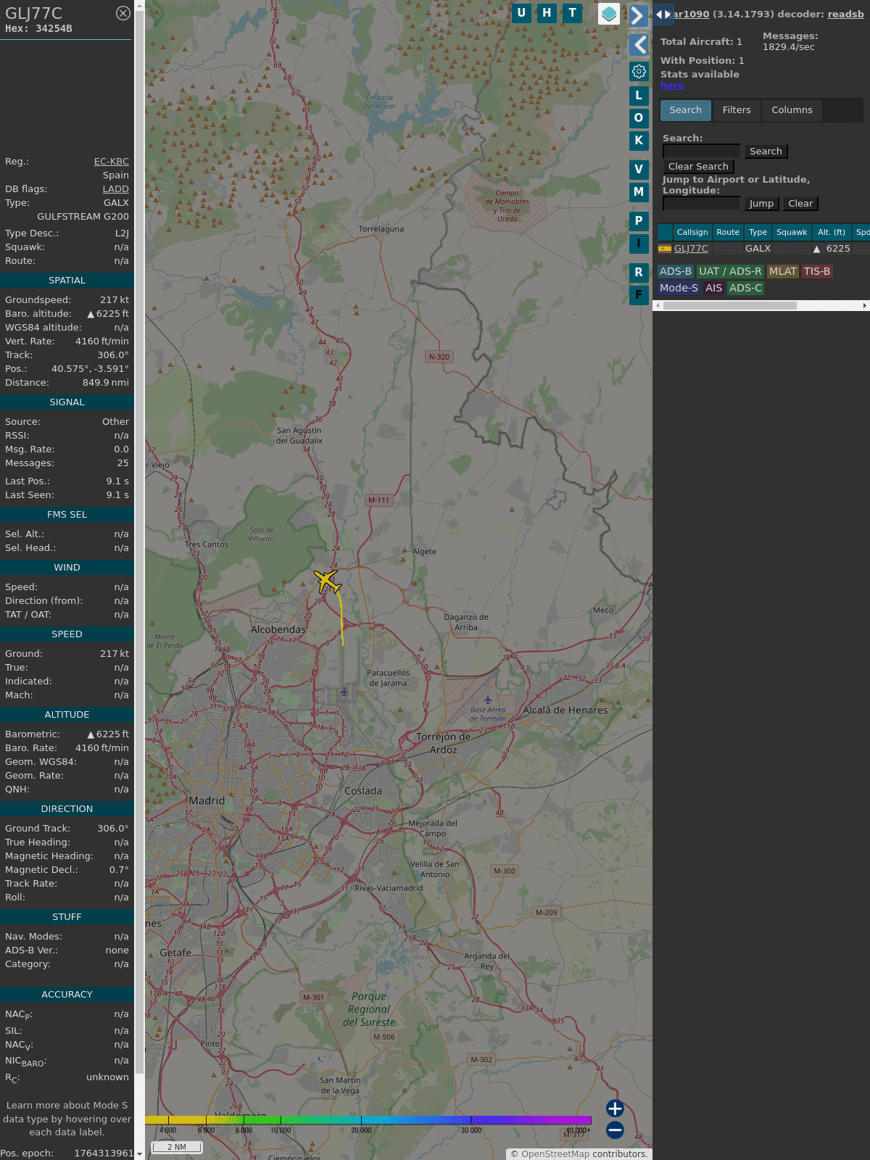Click the ALTITUDE section header

click(67, 715)
